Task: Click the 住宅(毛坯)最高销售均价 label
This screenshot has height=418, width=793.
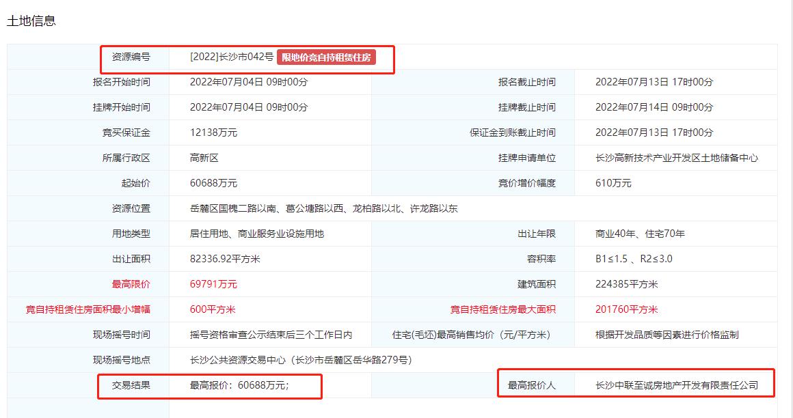Action: 471,335
